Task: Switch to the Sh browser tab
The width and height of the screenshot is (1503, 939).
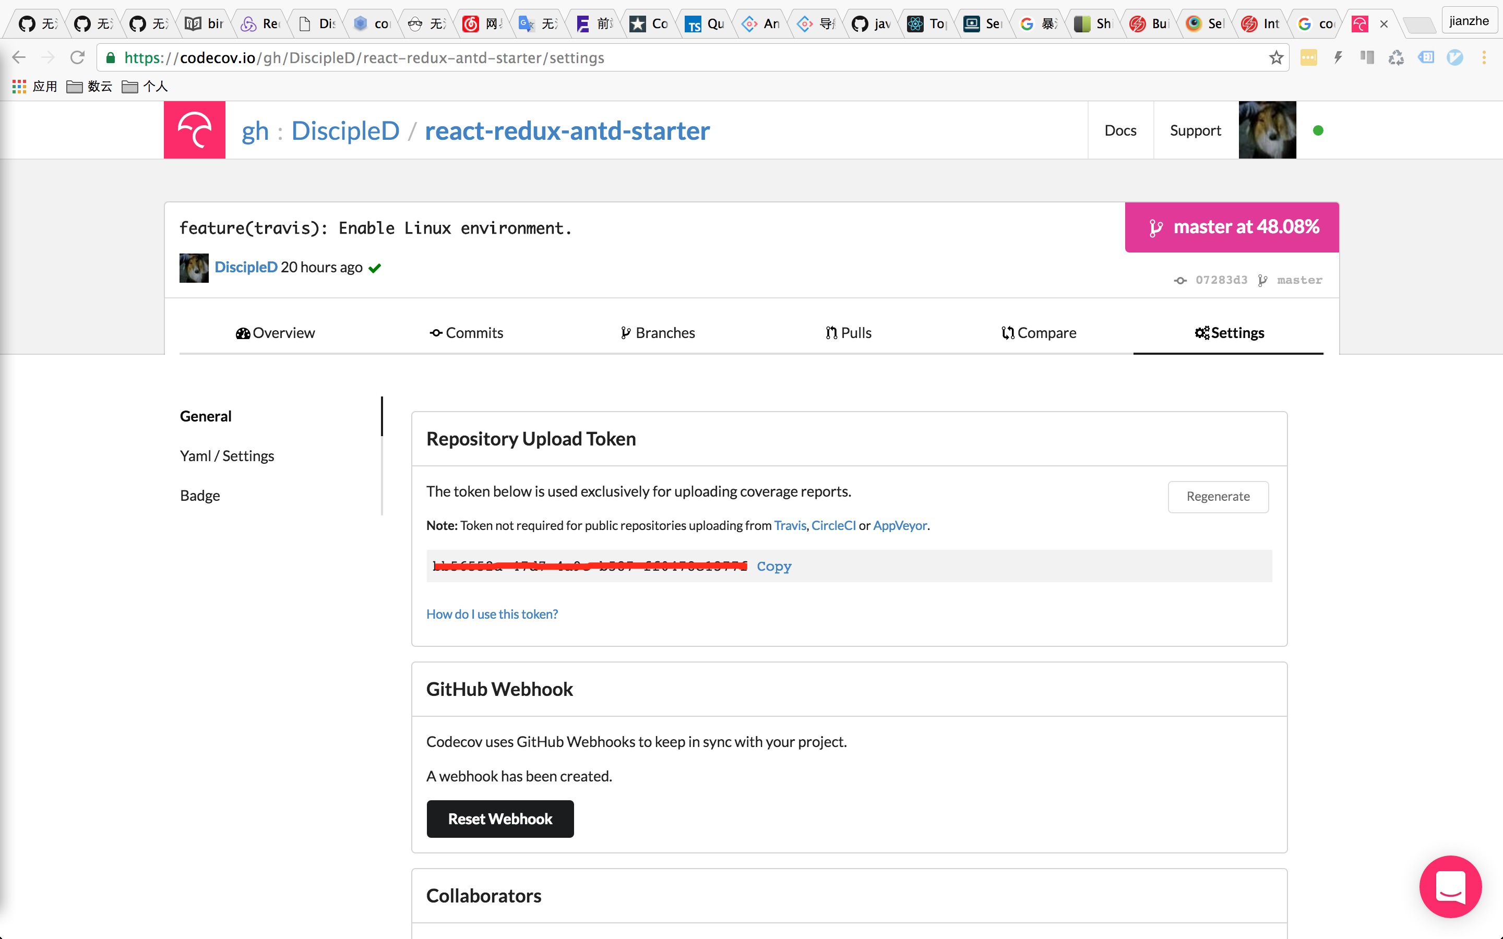Action: pyautogui.click(x=1093, y=23)
